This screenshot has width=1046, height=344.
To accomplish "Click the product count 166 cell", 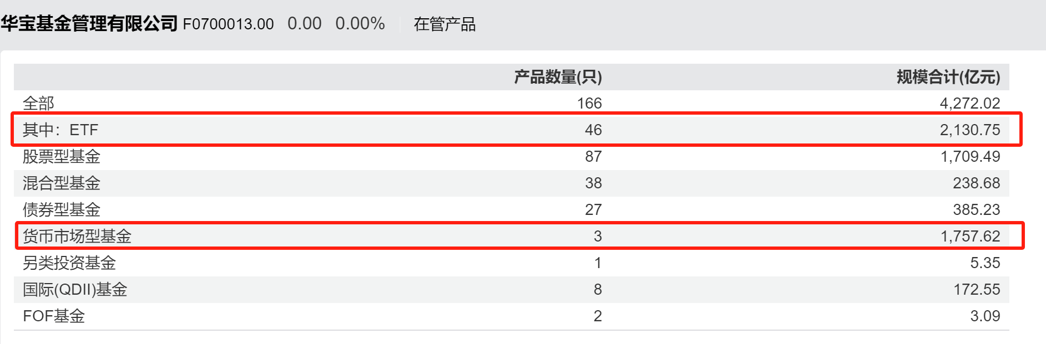I will (589, 104).
